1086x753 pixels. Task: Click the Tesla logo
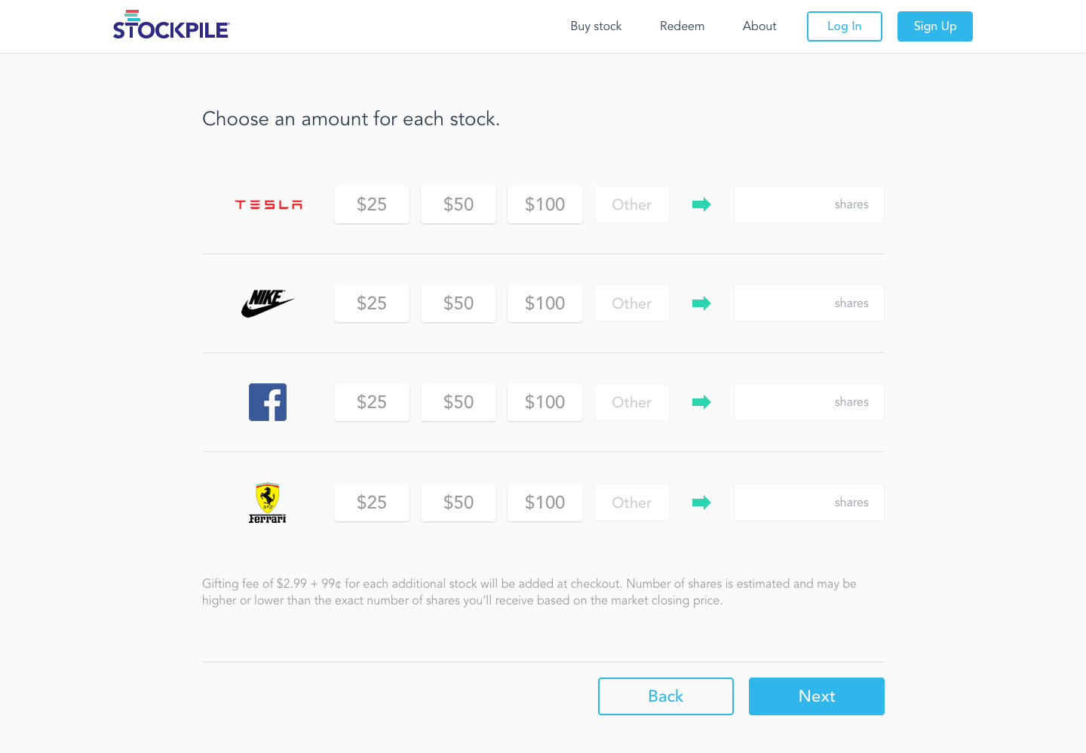click(268, 204)
